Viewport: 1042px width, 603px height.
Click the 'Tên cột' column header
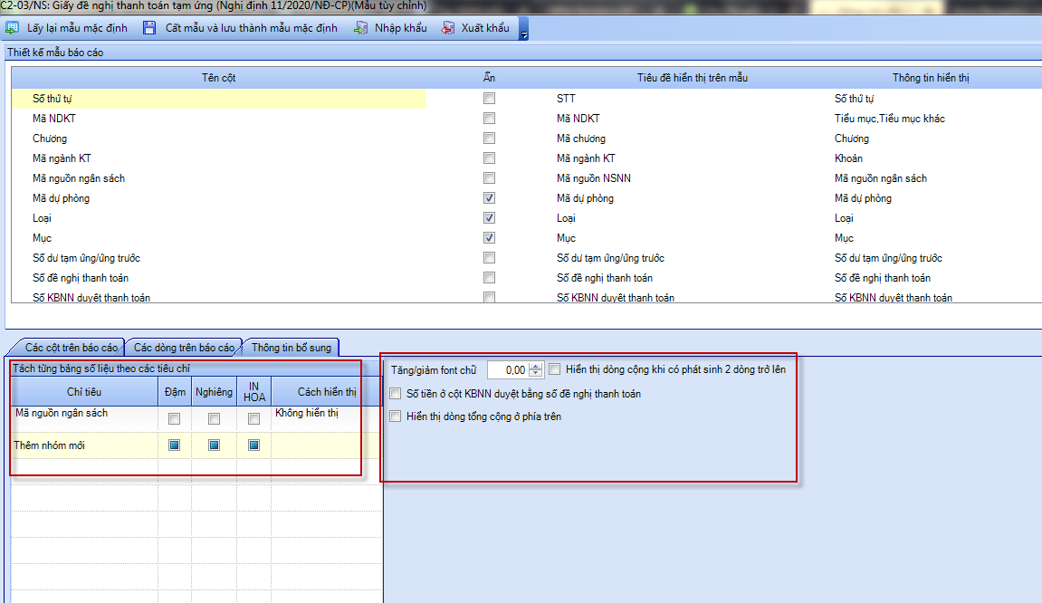[218, 78]
